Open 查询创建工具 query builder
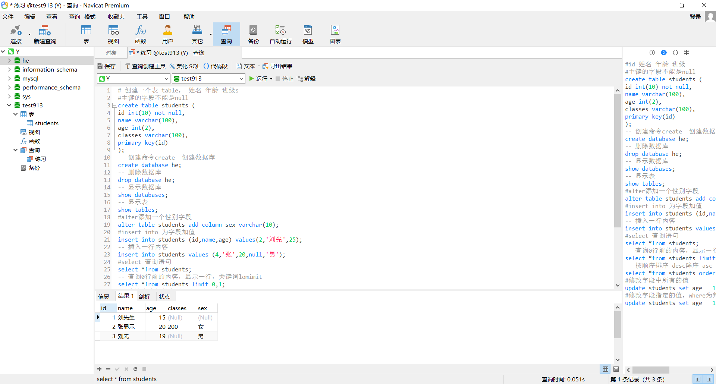The image size is (716, 384). 145,66
